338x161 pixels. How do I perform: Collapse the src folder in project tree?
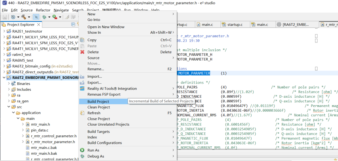pos(9,107)
